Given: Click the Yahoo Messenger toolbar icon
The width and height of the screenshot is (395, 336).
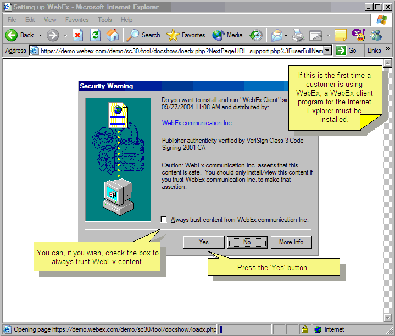Looking at the screenshot, I should coord(358,35).
